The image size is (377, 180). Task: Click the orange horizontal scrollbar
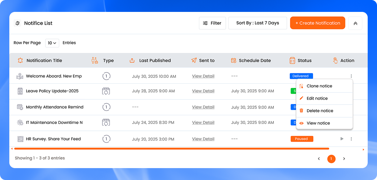[x=171, y=149]
